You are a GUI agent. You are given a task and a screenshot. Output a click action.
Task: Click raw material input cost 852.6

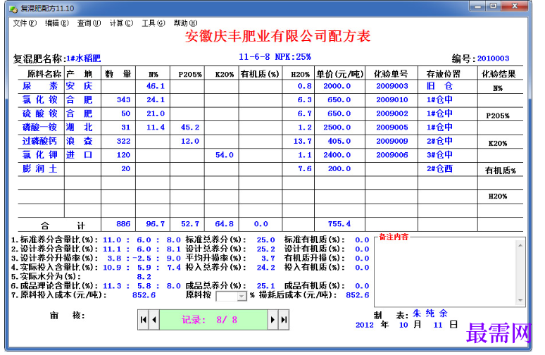coord(144,295)
